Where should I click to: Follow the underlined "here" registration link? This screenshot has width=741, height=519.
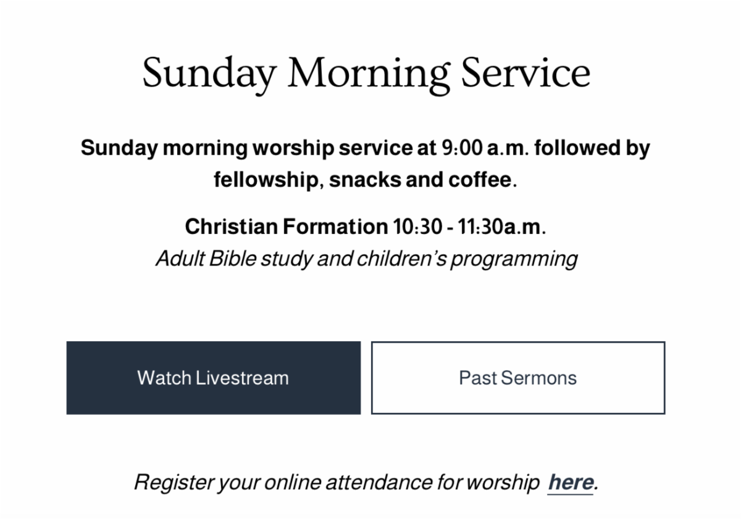tap(571, 482)
